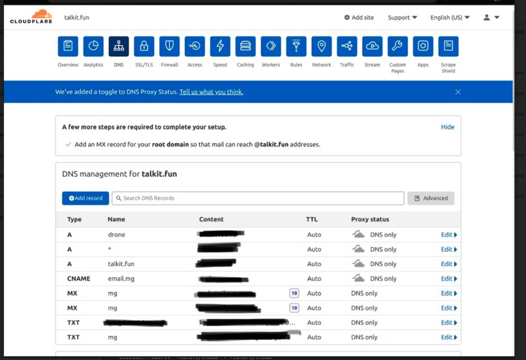Click the TTL column header
This screenshot has width=526, height=360.
[312, 219]
